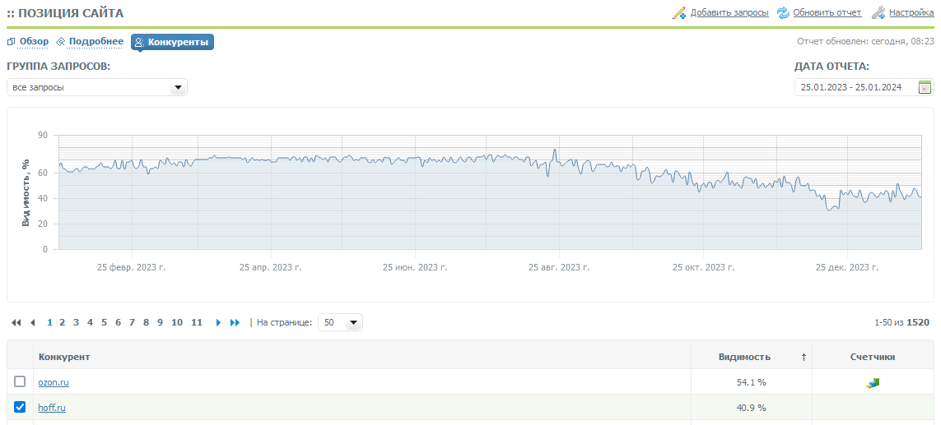Sort by the Видимость column header
Viewport: 941px width, 425px height.
point(744,357)
